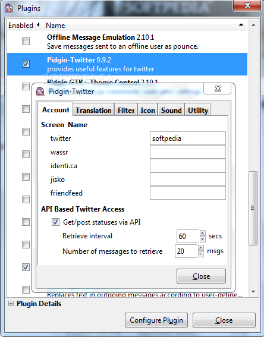Open the Filter tab

coord(126,111)
